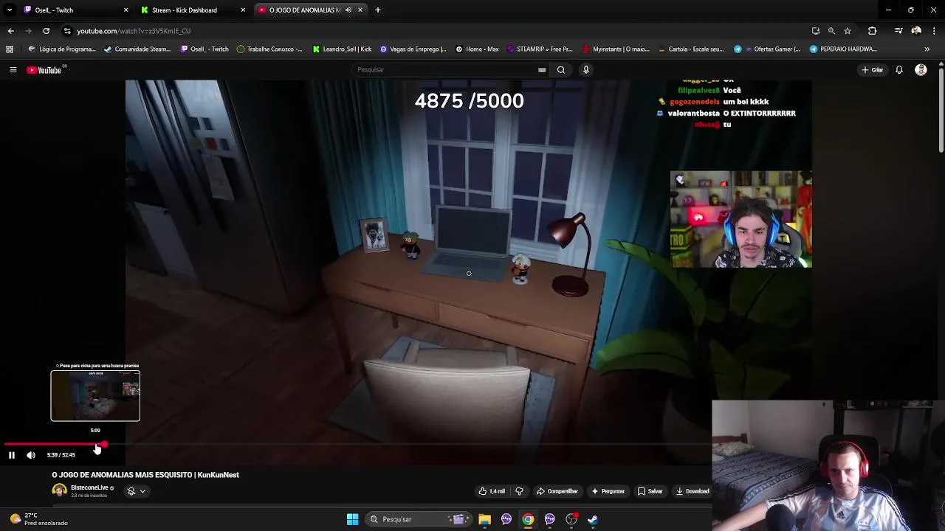Click the YouTube search magnifier button
Viewport: 945px width, 531px height.
tap(561, 70)
